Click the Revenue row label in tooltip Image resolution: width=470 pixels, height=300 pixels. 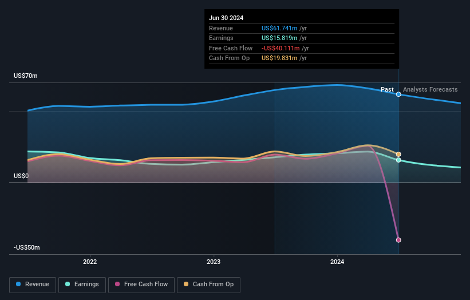pos(221,28)
